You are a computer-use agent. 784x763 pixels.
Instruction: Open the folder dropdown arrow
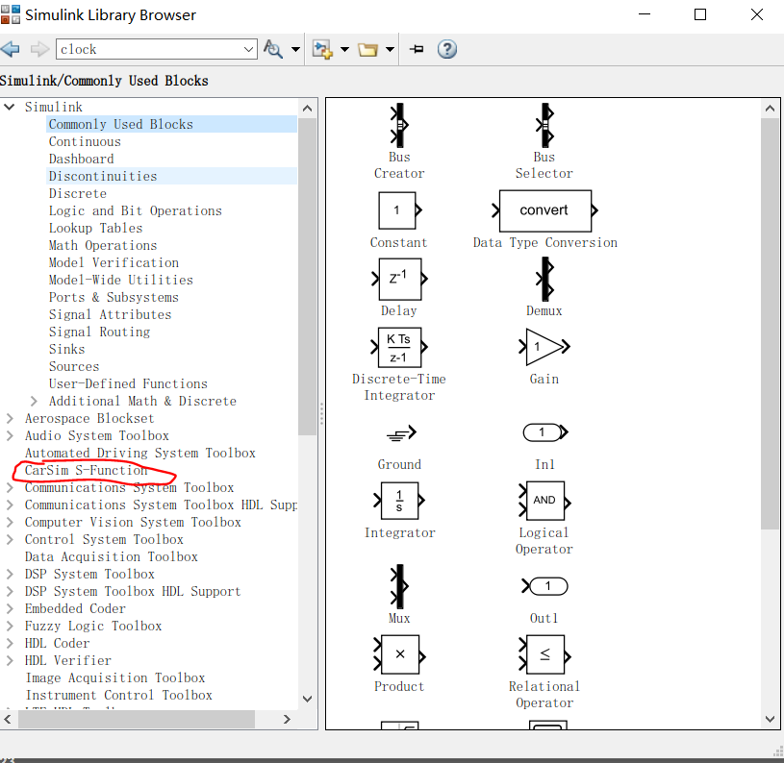click(390, 49)
